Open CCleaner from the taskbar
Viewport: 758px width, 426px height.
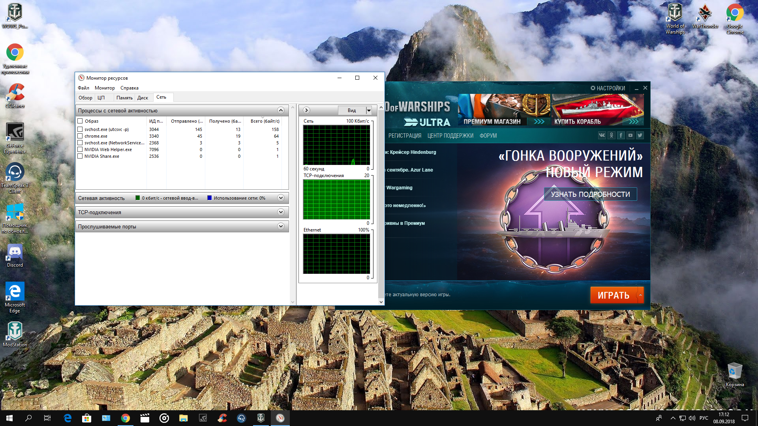pos(222,418)
